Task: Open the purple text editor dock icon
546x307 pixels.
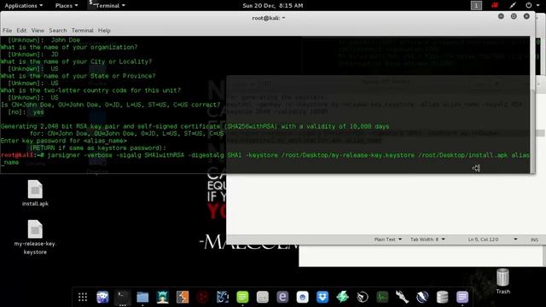Action: (462, 297)
